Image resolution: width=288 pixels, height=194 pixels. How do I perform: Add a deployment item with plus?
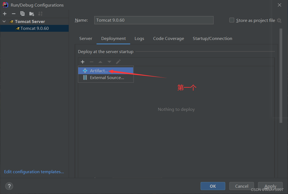(83, 62)
